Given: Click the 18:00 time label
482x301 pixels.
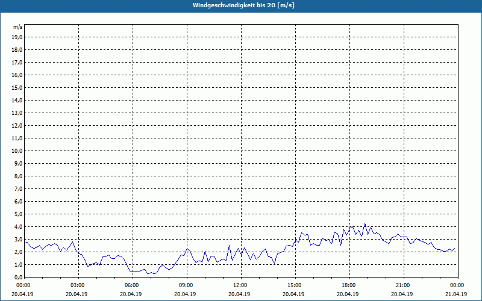Looking at the screenshot, I should 349,285.
